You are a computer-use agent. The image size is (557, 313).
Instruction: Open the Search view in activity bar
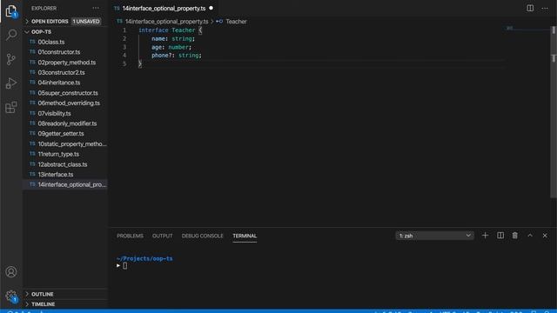click(11, 35)
